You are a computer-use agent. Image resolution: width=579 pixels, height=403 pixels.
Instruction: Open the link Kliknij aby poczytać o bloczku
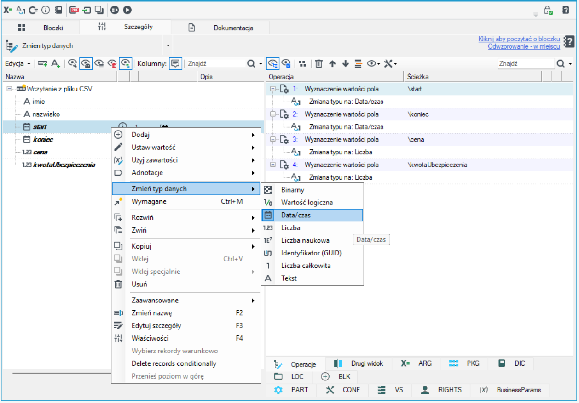519,39
